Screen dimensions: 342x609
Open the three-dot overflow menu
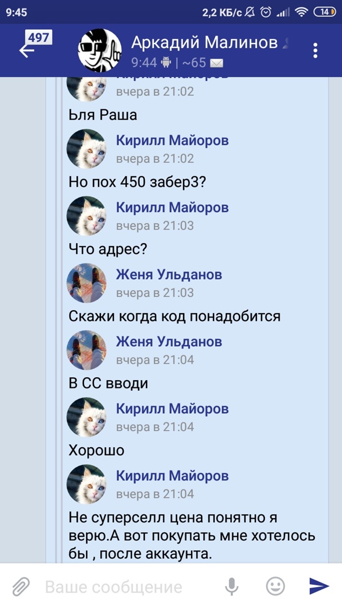[x=315, y=51]
